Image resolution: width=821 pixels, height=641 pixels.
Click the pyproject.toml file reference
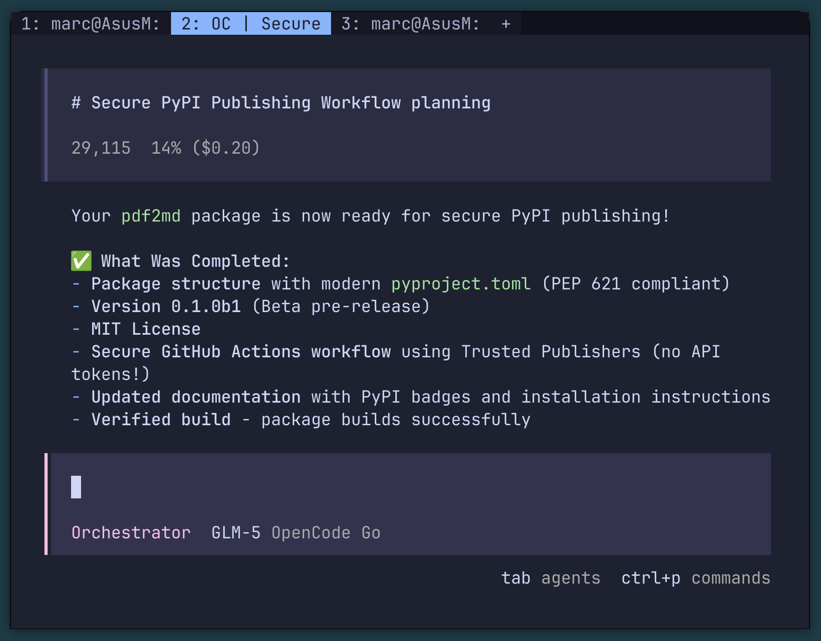pos(460,284)
